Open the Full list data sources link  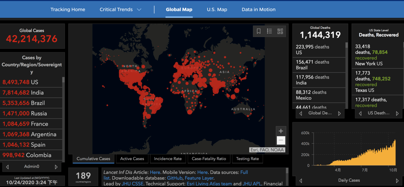[244, 172]
